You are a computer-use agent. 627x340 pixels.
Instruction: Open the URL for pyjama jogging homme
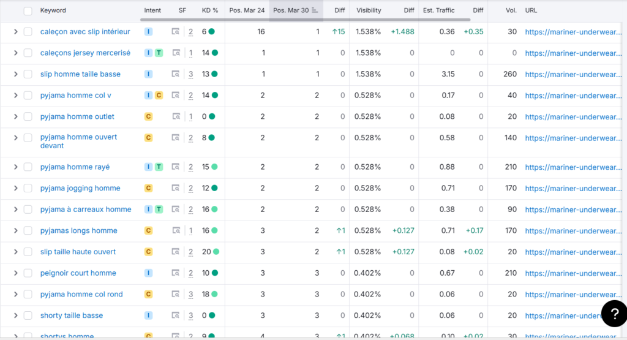[573, 188]
